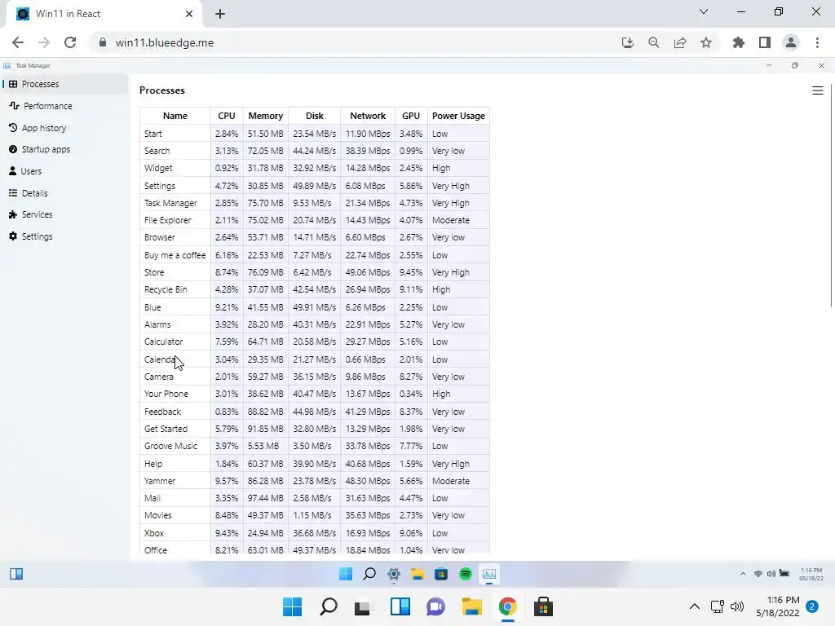Image resolution: width=835 pixels, height=626 pixels.
Task: Open a new browser tab
Action: [220, 14]
